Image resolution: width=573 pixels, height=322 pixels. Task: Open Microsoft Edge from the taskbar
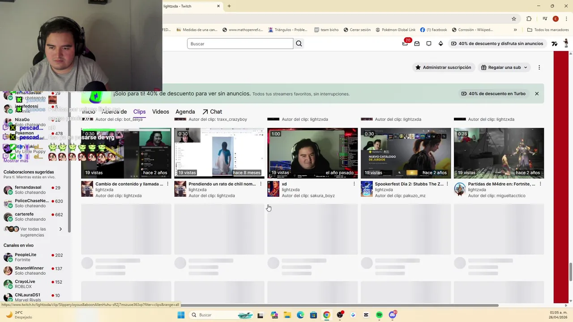coord(300,315)
